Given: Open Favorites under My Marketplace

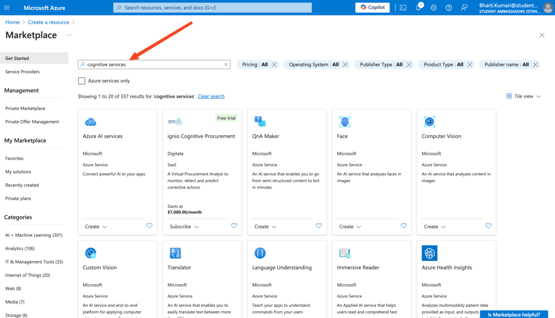Looking at the screenshot, I should click(x=14, y=158).
